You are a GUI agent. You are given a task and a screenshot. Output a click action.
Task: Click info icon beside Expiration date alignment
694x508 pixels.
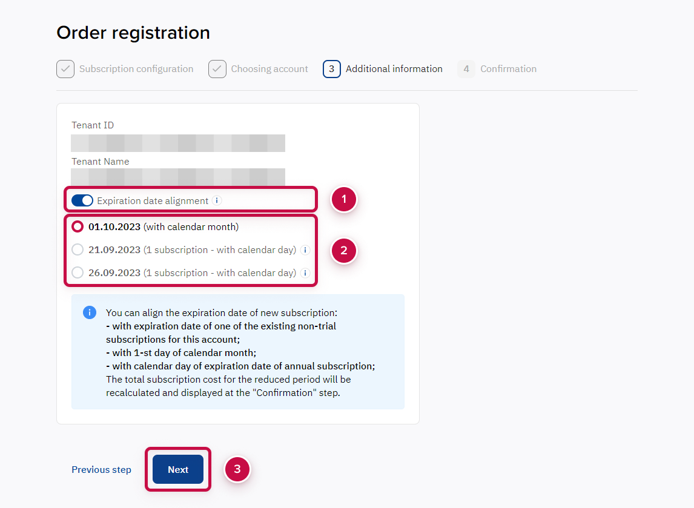pyautogui.click(x=217, y=200)
